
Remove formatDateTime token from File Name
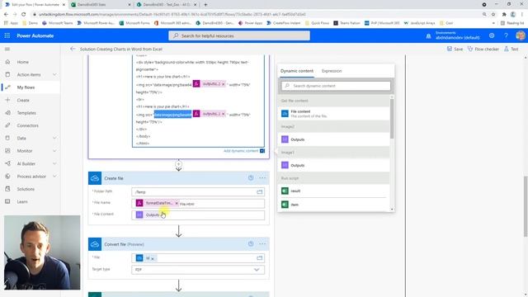coord(177,204)
